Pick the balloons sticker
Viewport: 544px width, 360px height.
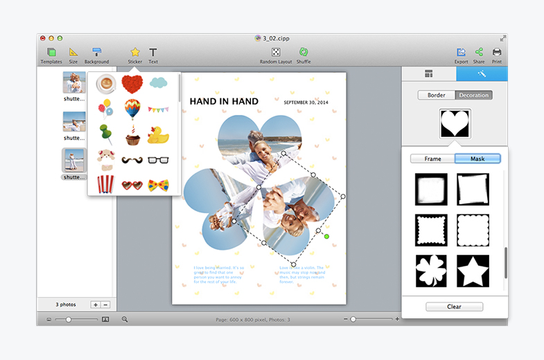pos(105,108)
